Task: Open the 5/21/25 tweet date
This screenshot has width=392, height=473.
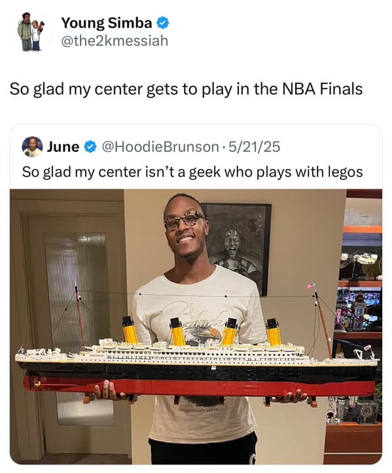Action: (x=255, y=147)
